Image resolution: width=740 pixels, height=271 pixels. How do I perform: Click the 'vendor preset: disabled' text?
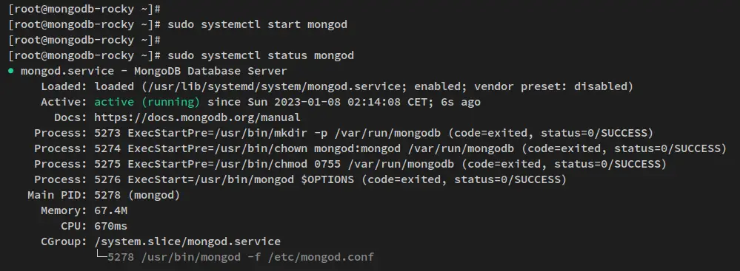(x=550, y=86)
